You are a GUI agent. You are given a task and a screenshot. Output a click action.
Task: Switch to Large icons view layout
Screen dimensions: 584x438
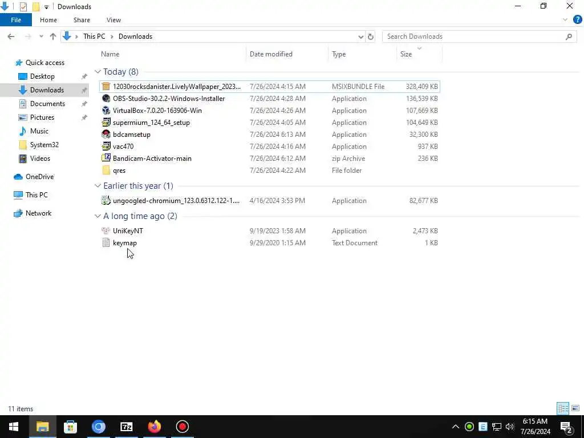[x=575, y=408]
